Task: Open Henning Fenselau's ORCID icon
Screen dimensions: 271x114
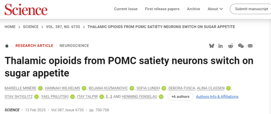Action: tap(161, 96)
